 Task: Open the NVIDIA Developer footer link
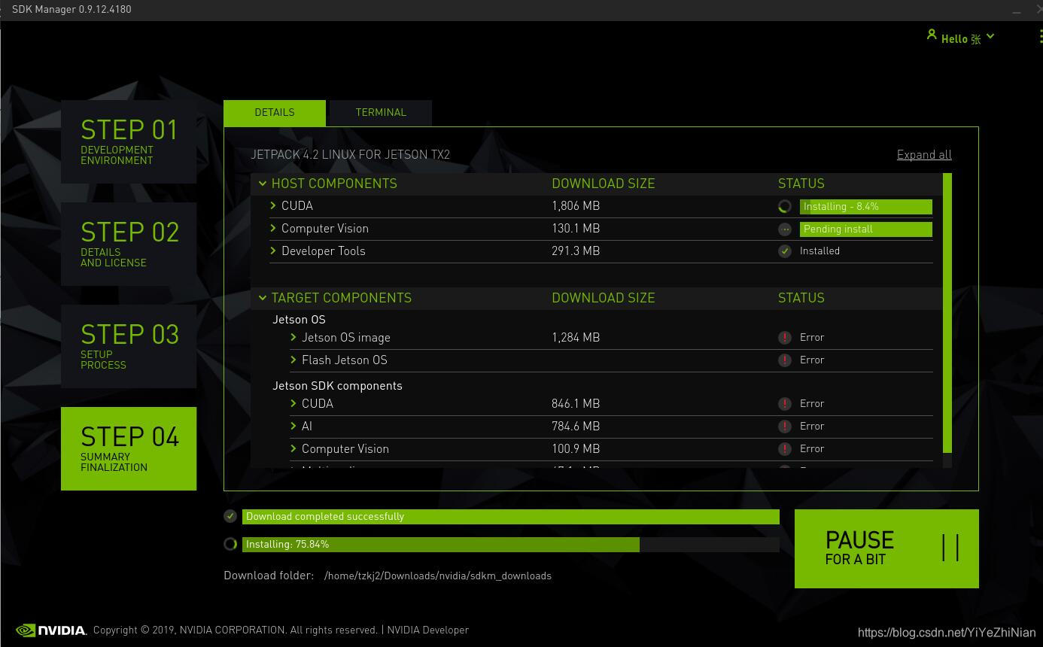point(428,630)
